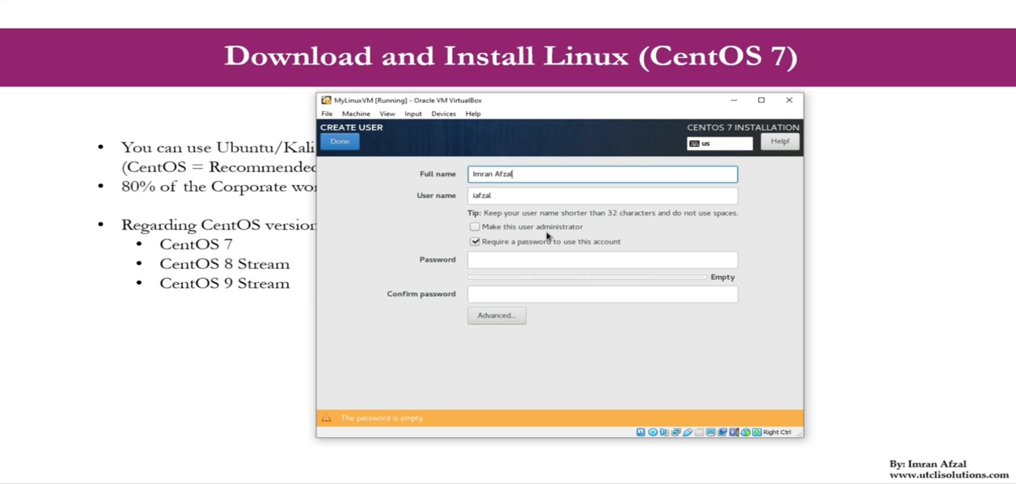The width and height of the screenshot is (1016, 484).
Task: Open the Help menu in VirtualBox
Action: pyautogui.click(x=473, y=114)
